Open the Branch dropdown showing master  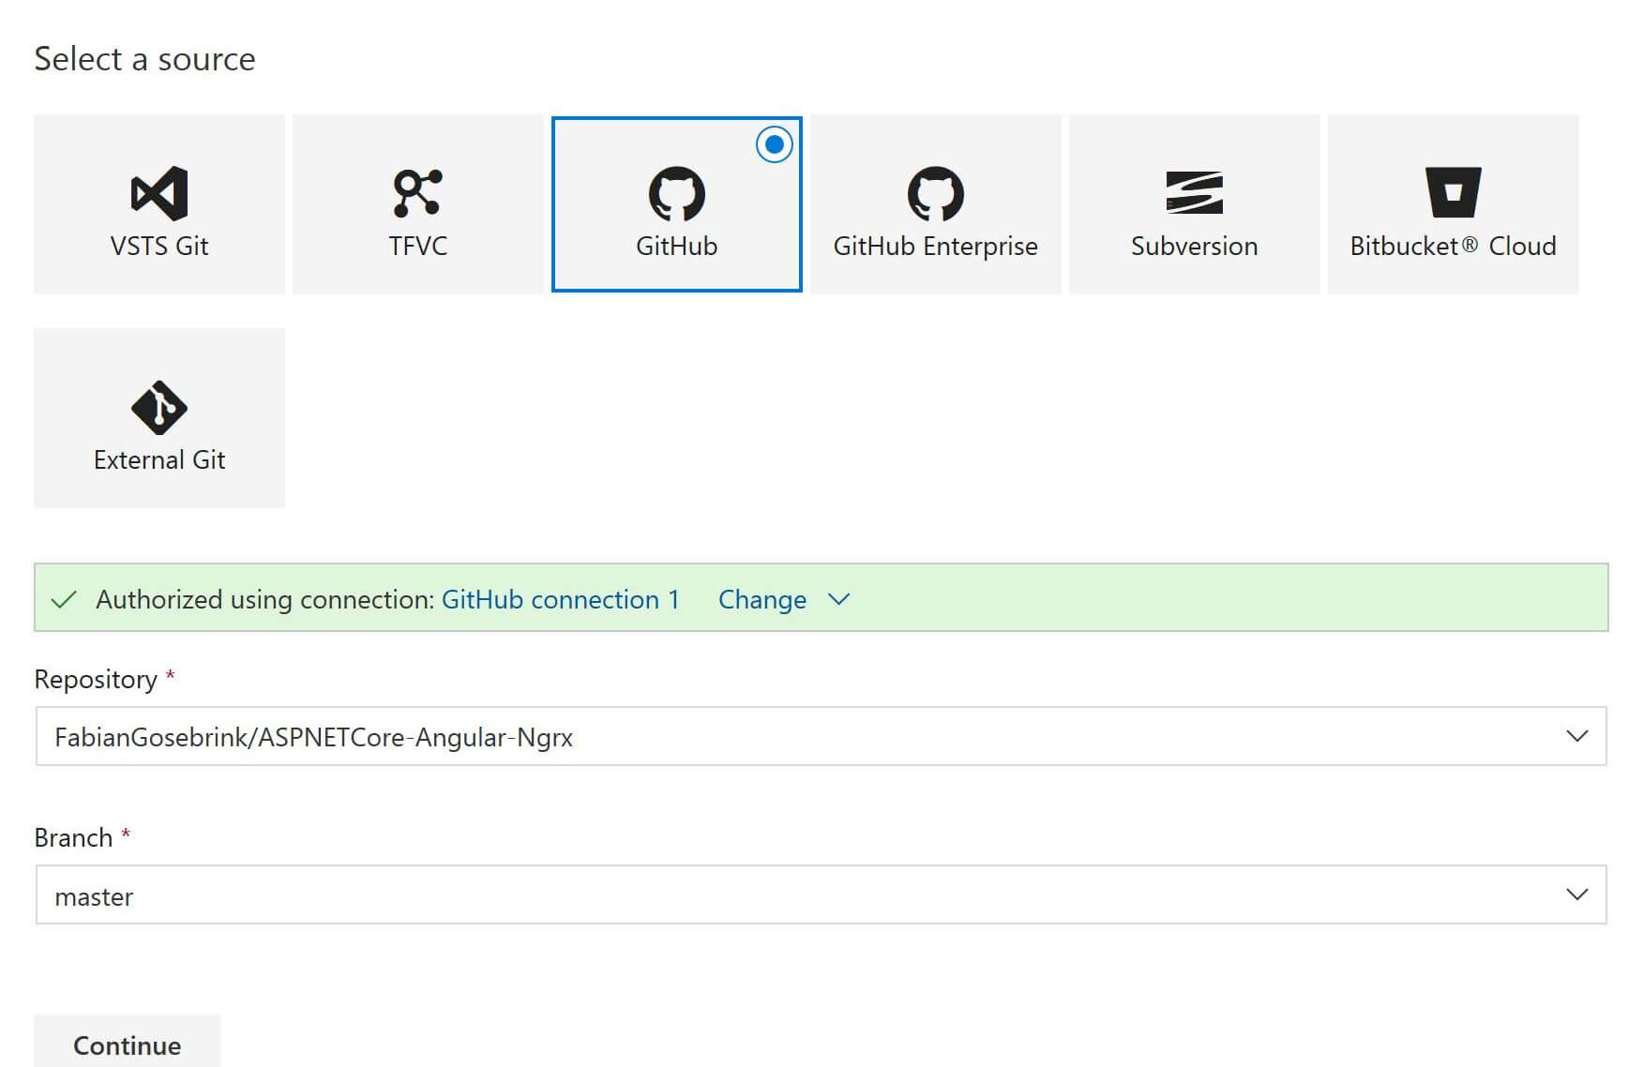point(821,894)
